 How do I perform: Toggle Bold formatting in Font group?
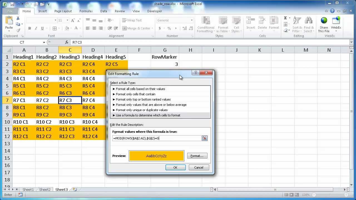click(29, 28)
